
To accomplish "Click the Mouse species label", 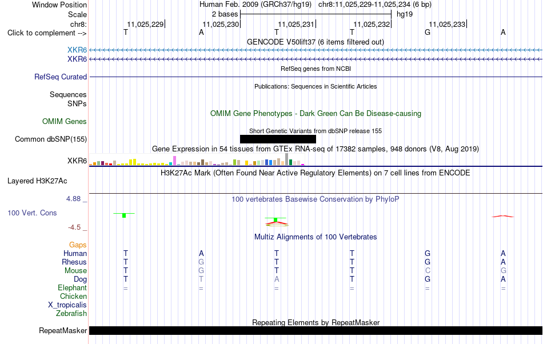I will (75, 271).
